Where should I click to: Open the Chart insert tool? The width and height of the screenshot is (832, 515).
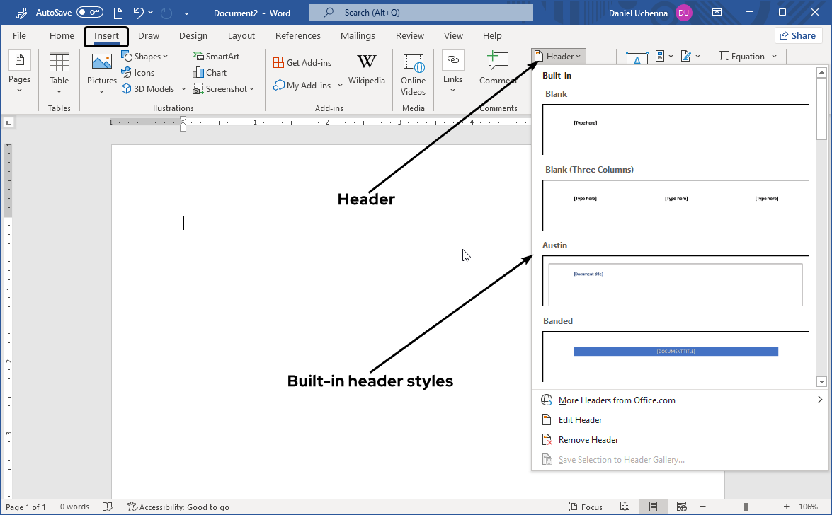[x=210, y=72]
